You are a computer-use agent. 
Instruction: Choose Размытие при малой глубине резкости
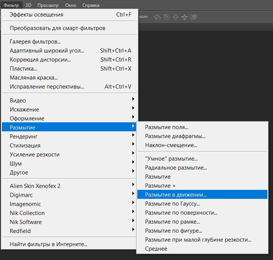pos(202,240)
